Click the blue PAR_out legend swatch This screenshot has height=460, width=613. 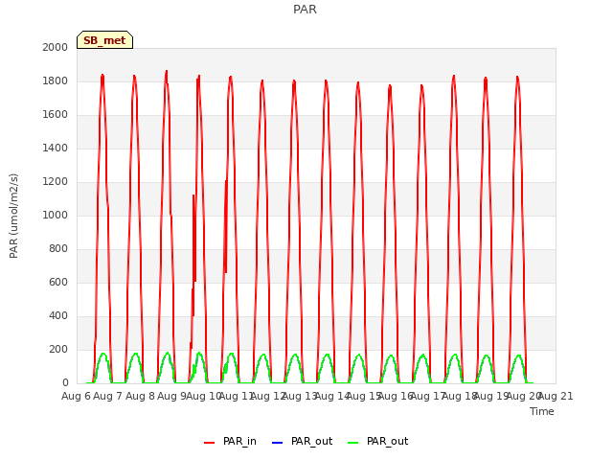tap(277, 443)
